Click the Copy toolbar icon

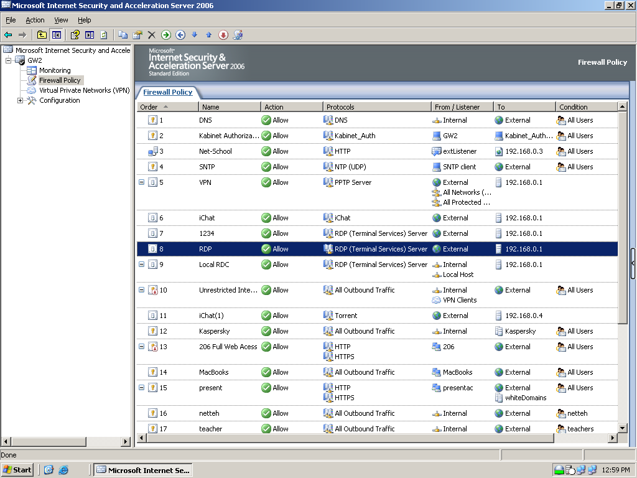[123, 35]
